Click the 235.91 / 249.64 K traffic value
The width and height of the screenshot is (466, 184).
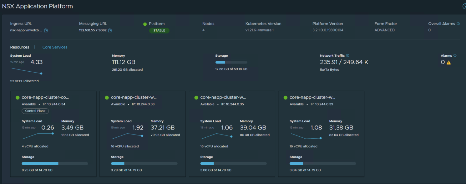(344, 62)
